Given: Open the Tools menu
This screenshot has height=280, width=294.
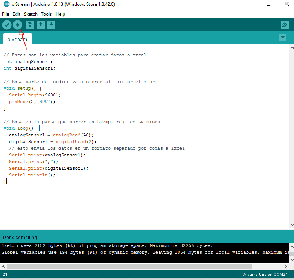Looking at the screenshot, I should pyautogui.click(x=46, y=14).
